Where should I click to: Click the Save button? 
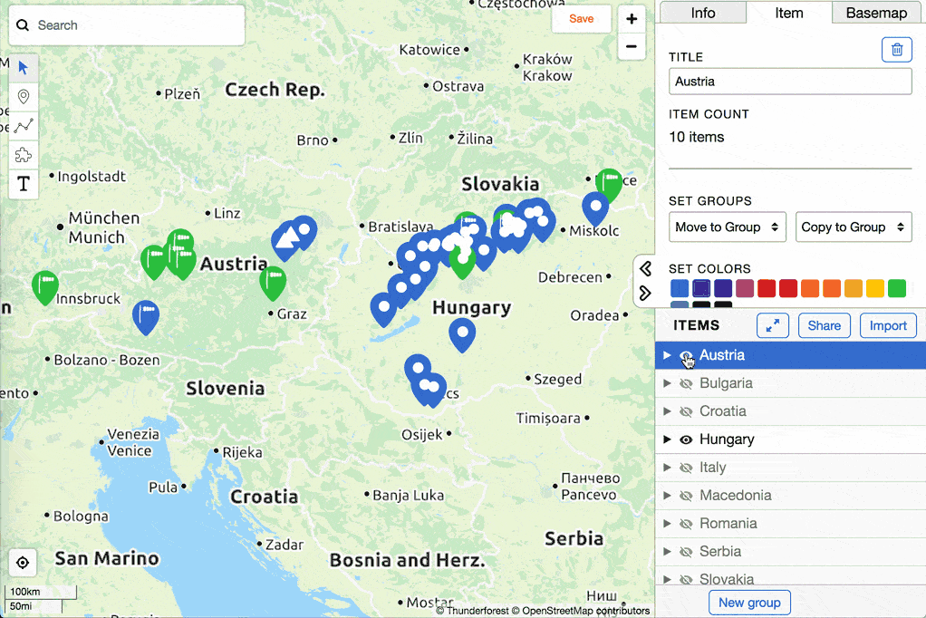(x=581, y=18)
